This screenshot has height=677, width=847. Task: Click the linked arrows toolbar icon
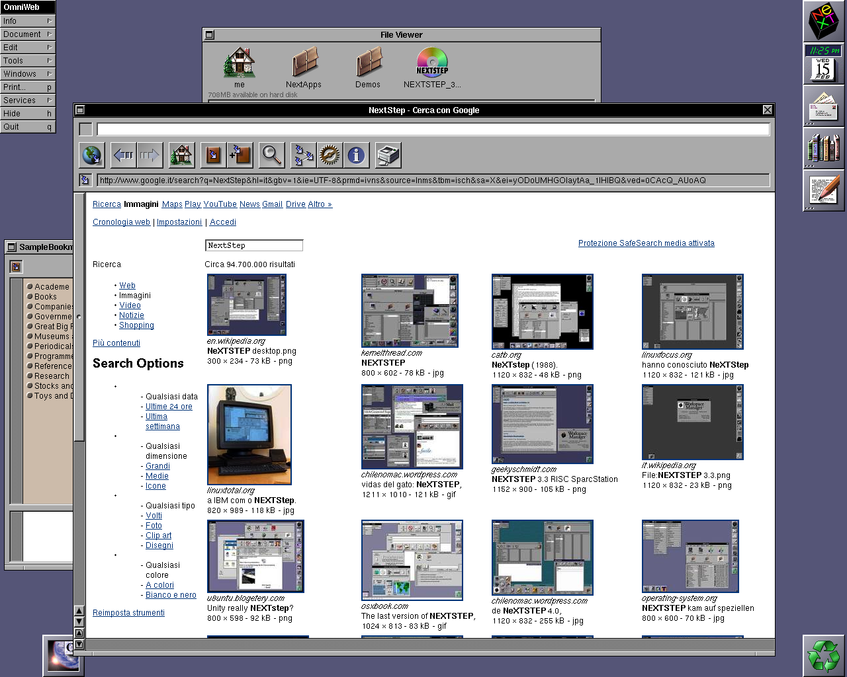click(304, 155)
